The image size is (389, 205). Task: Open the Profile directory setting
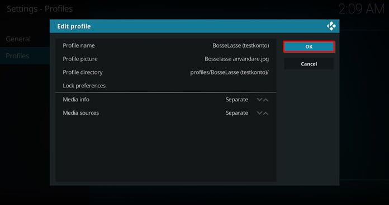click(166, 72)
